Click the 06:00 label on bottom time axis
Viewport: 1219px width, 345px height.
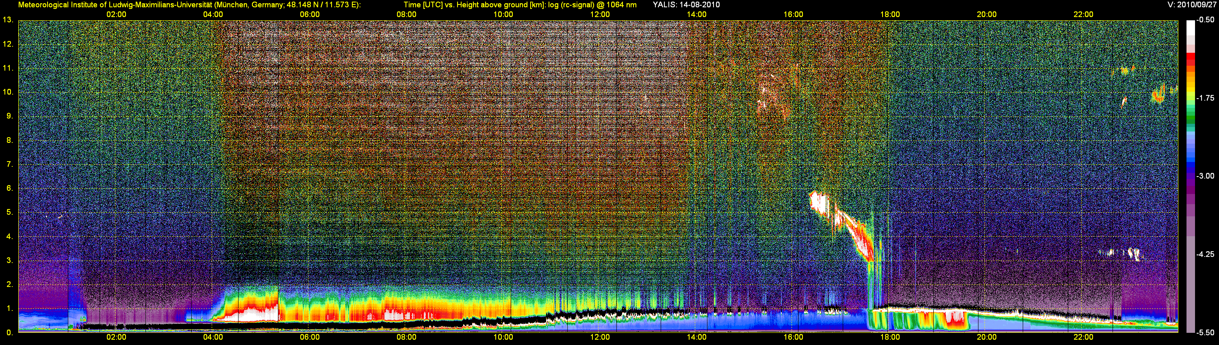(310, 337)
